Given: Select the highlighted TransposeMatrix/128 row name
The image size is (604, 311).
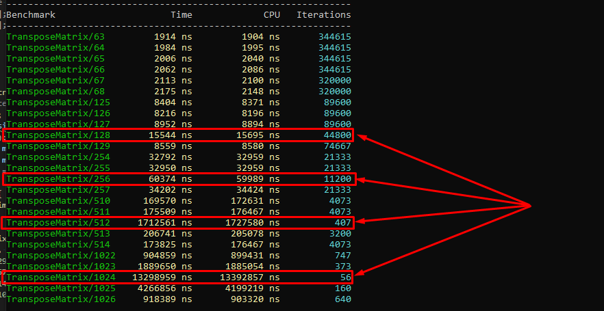Looking at the screenshot, I should point(58,135).
